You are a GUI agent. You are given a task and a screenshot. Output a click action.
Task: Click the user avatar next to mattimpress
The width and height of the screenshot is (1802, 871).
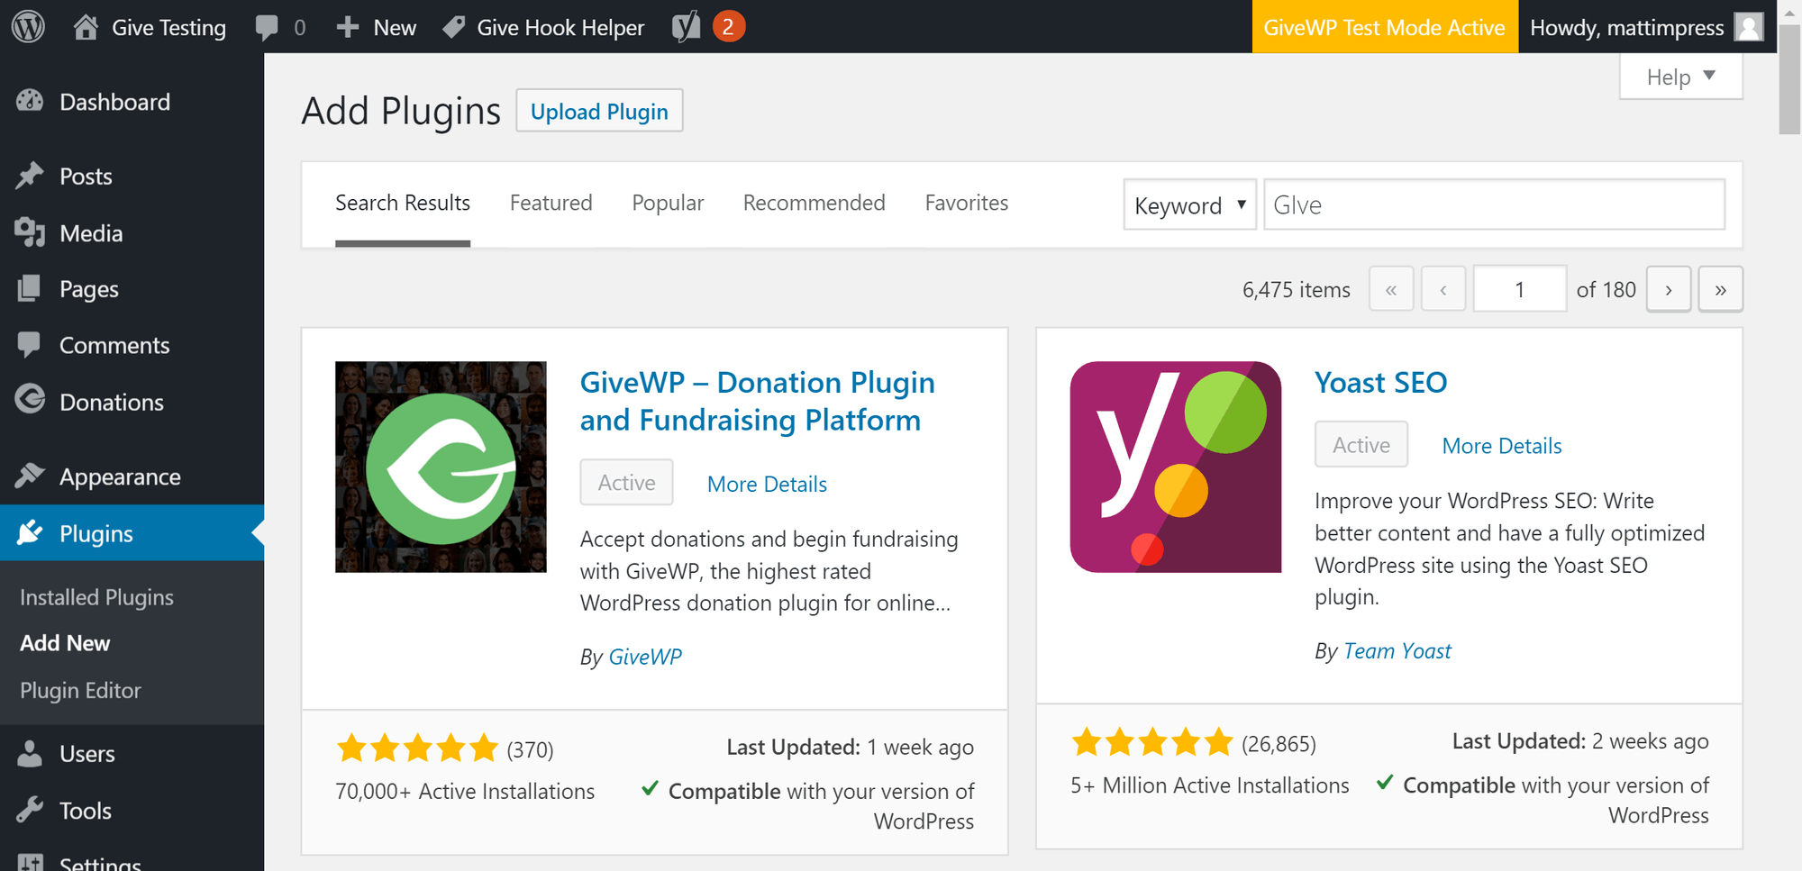coord(1749,27)
